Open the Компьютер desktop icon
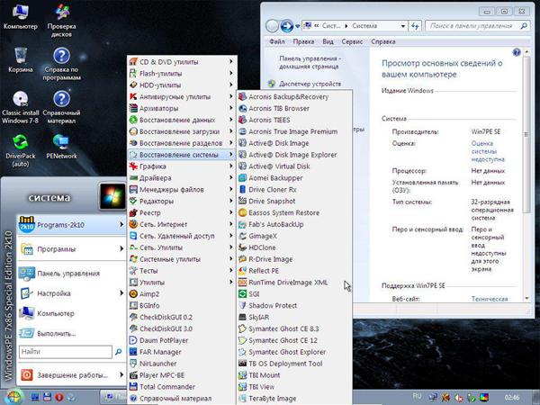This screenshot has height=405, width=540. (x=21, y=17)
